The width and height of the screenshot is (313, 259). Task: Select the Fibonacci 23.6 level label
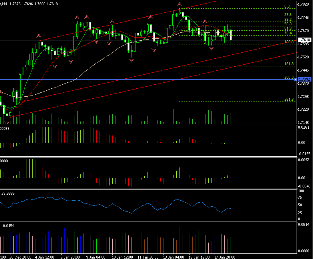(x=288, y=15)
